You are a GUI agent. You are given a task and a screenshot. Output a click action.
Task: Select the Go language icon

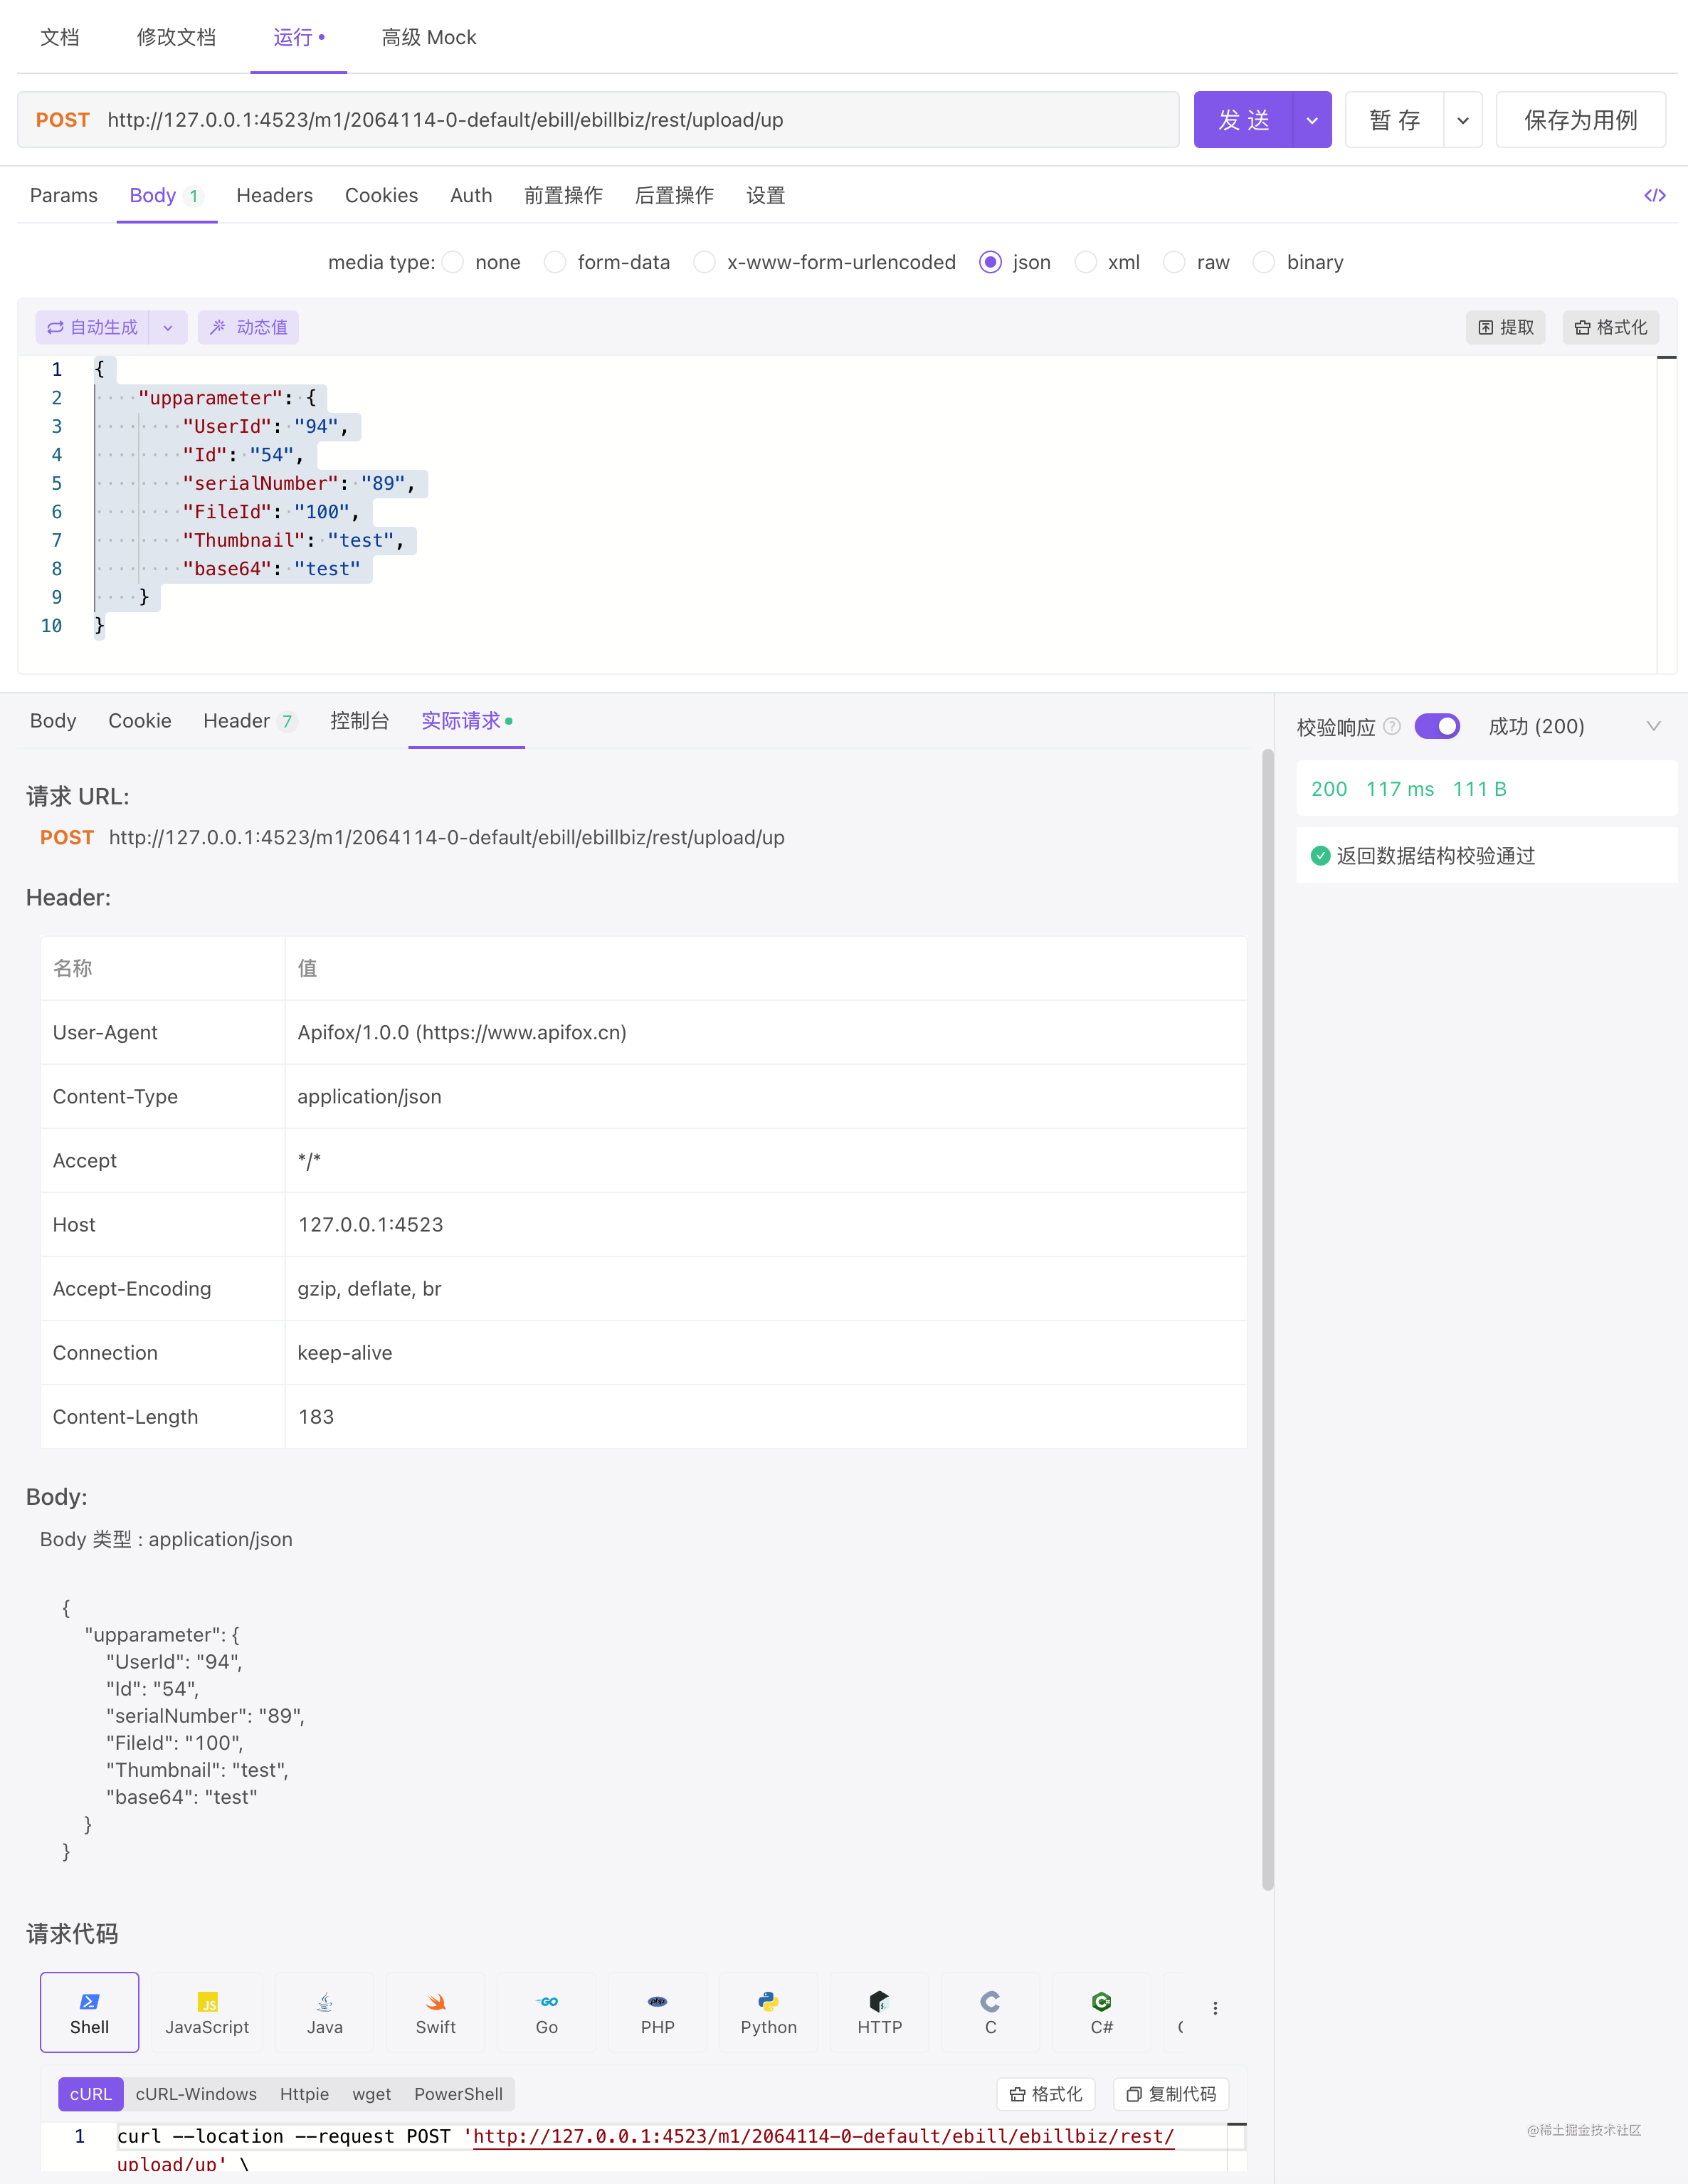tap(547, 2011)
